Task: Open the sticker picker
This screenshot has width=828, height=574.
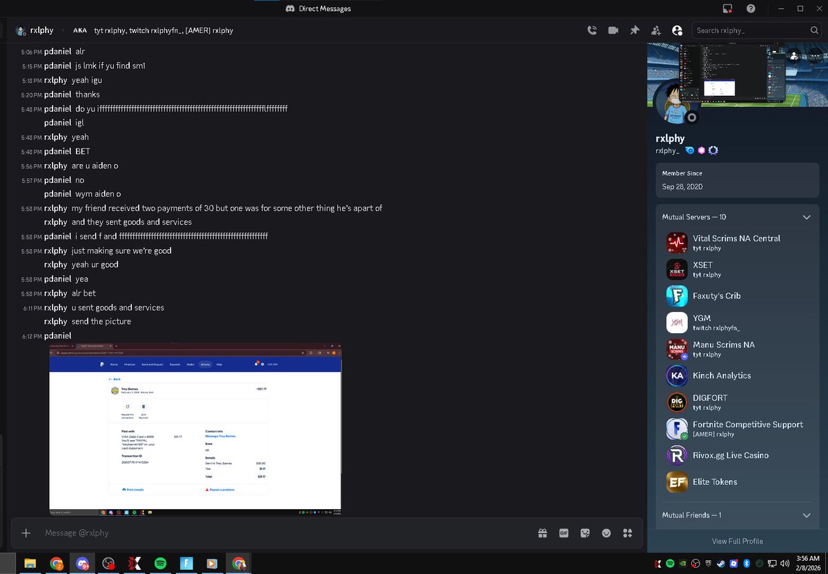Action: coord(585,533)
